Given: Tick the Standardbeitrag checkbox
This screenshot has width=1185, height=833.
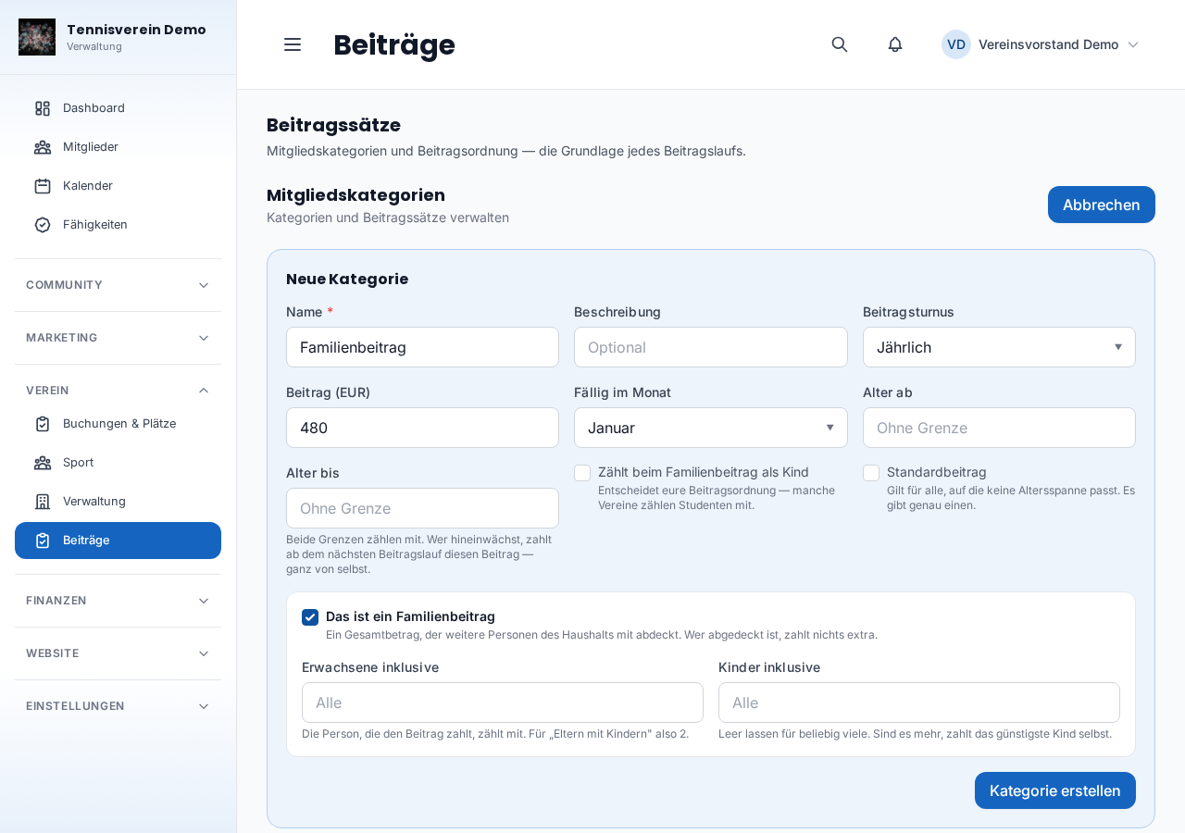Looking at the screenshot, I should [871, 473].
